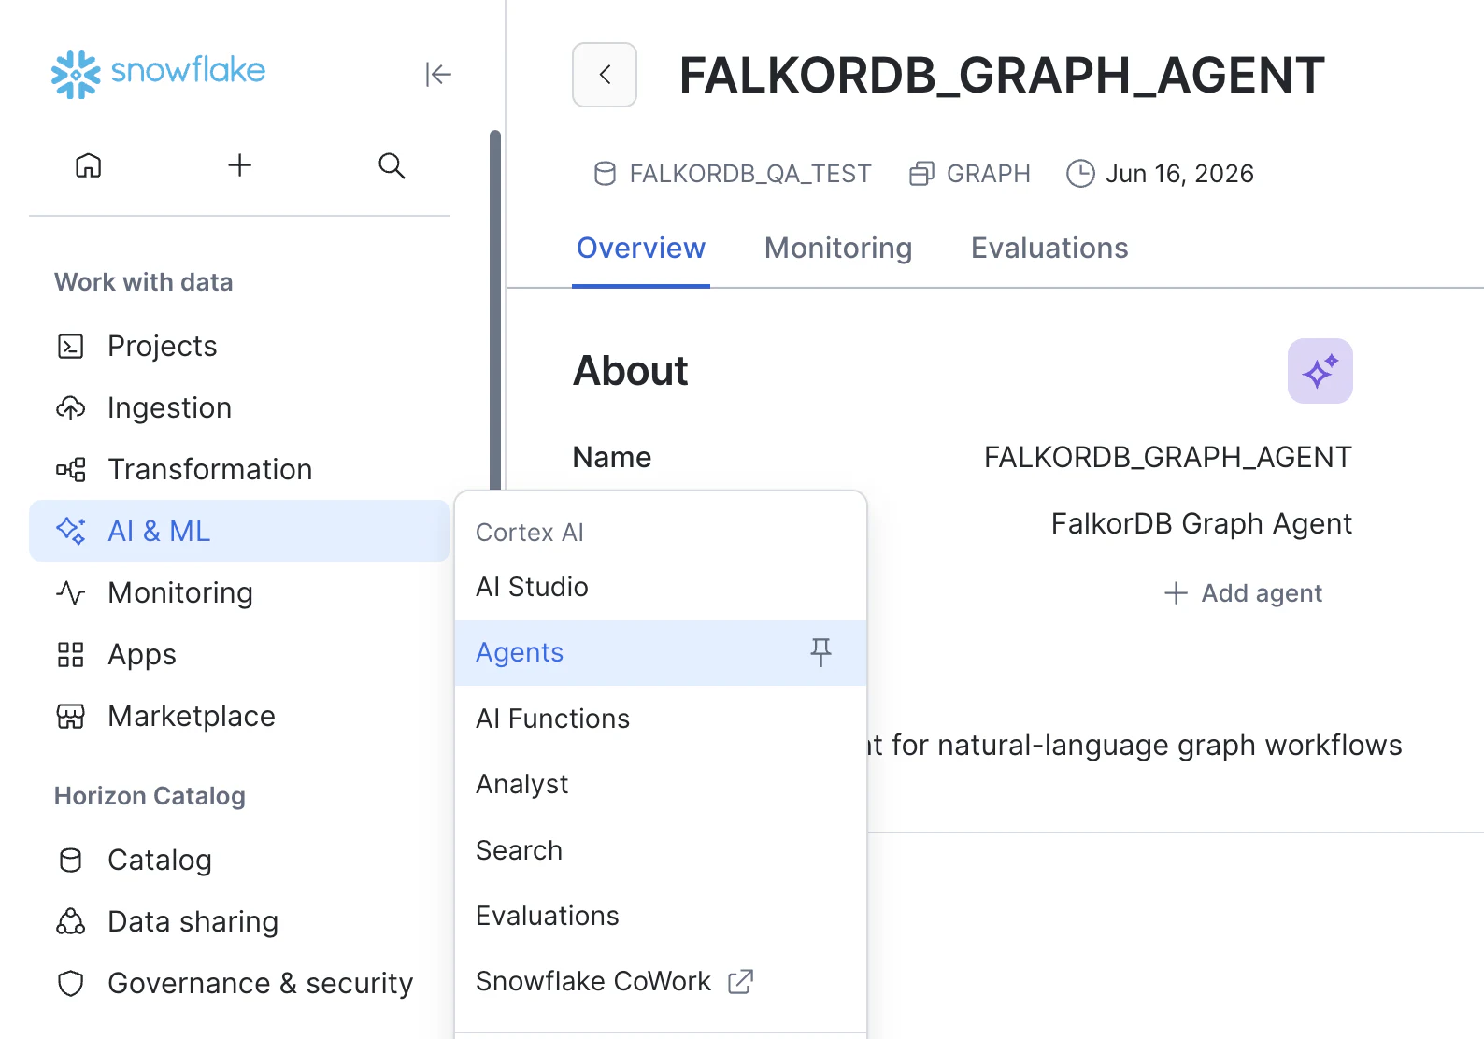Open Apps in the sidebar

239,654
